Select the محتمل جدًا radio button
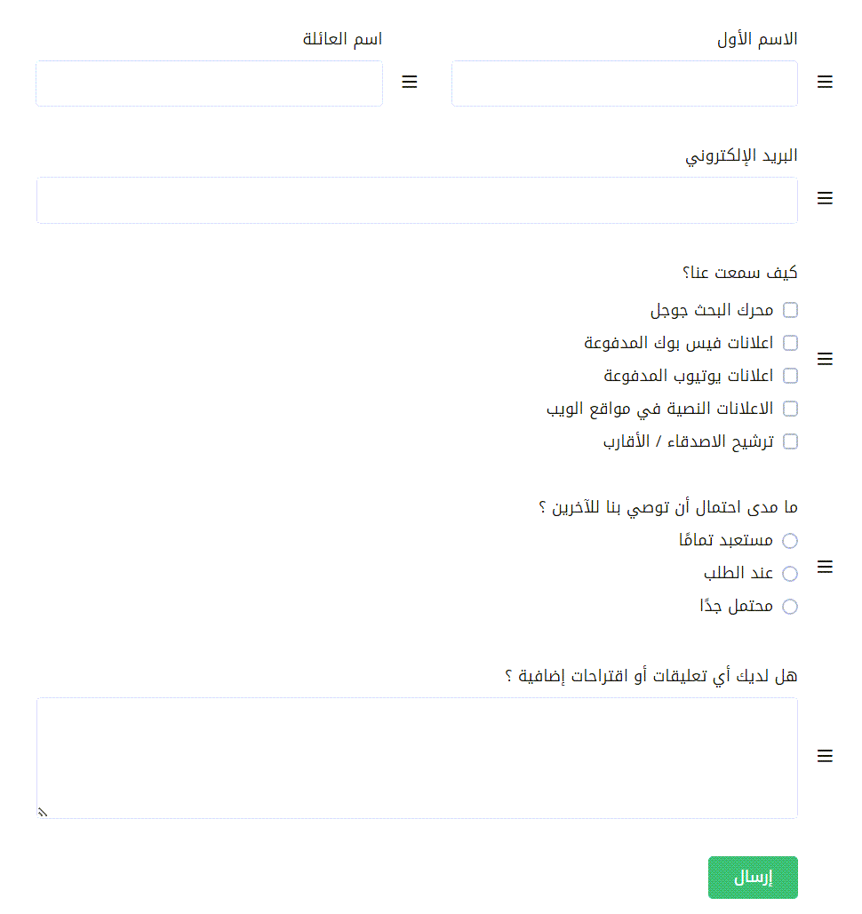 pyautogui.click(x=790, y=607)
